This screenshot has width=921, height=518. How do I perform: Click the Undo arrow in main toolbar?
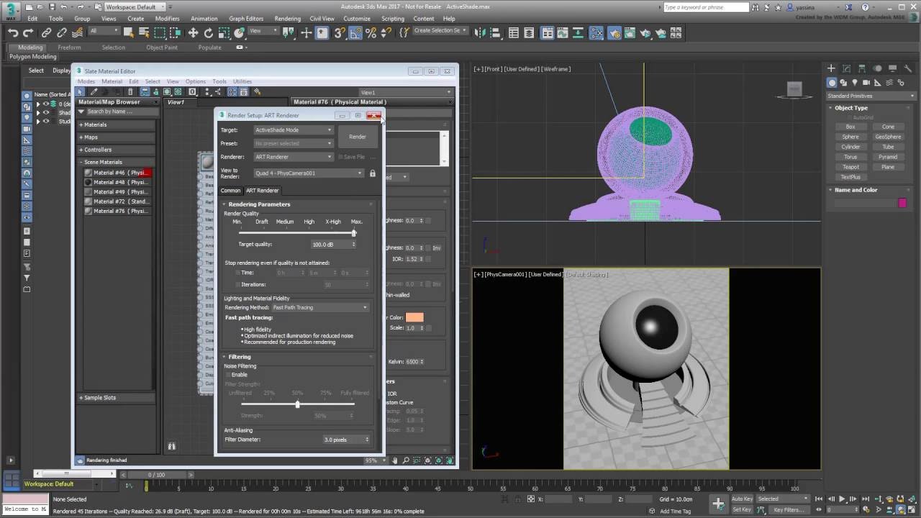click(13, 32)
